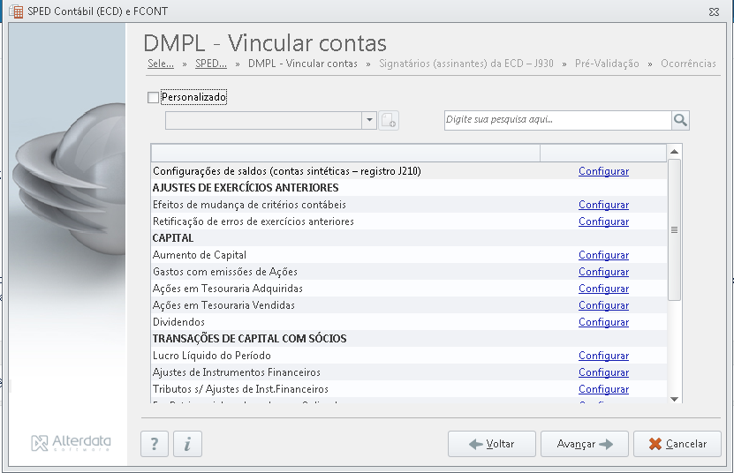734x473 pixels.
Task: Click the Voltar button
Action: pyautogui.click(x=491, y=444)
